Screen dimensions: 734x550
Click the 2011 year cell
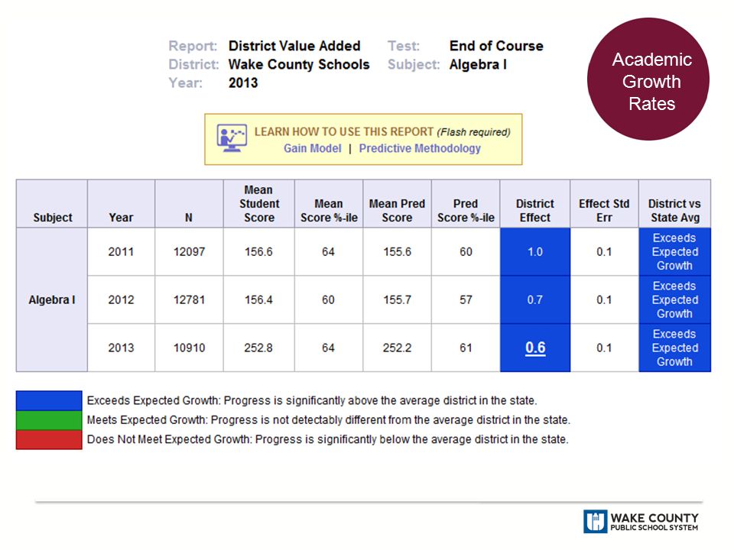(x=121, y=251)
